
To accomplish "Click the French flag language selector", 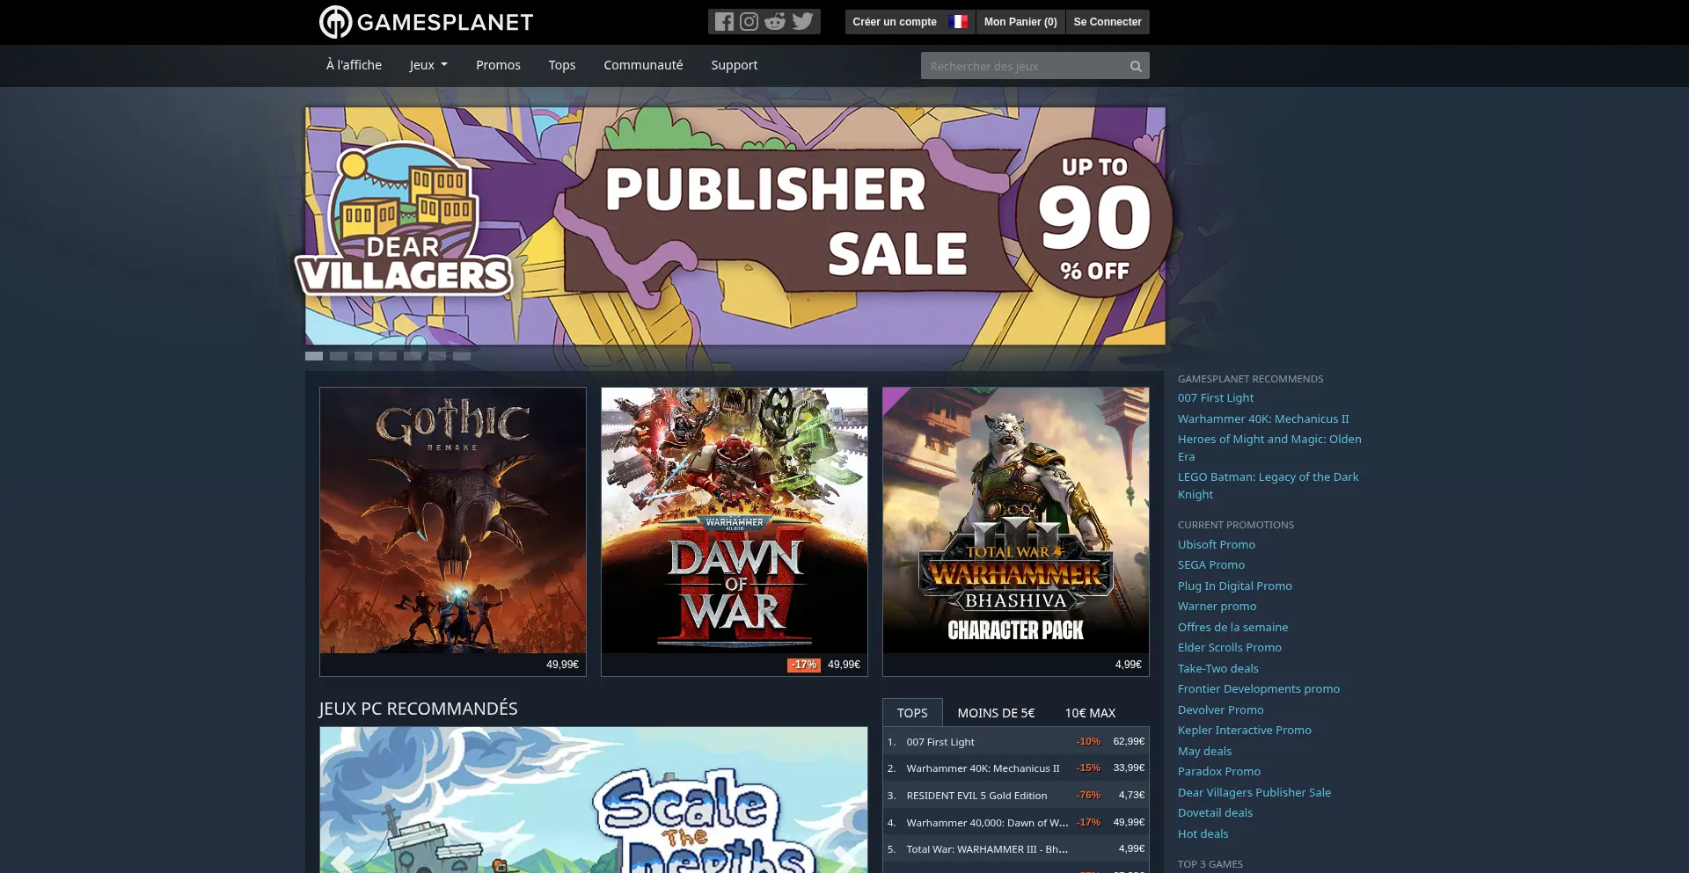I will click(959, 22).
